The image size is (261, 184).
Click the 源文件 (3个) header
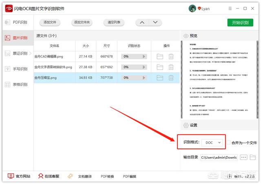click(46, 36)
